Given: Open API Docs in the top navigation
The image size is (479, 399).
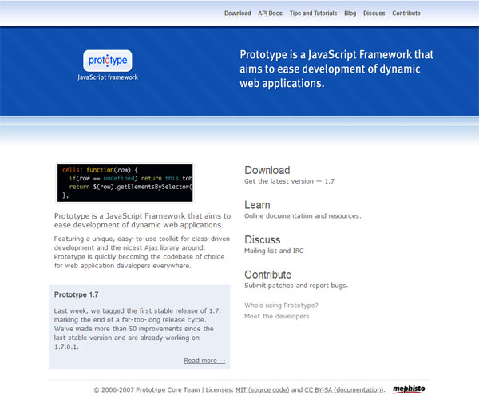Looking at the screenshot, I should coord(270,14).
